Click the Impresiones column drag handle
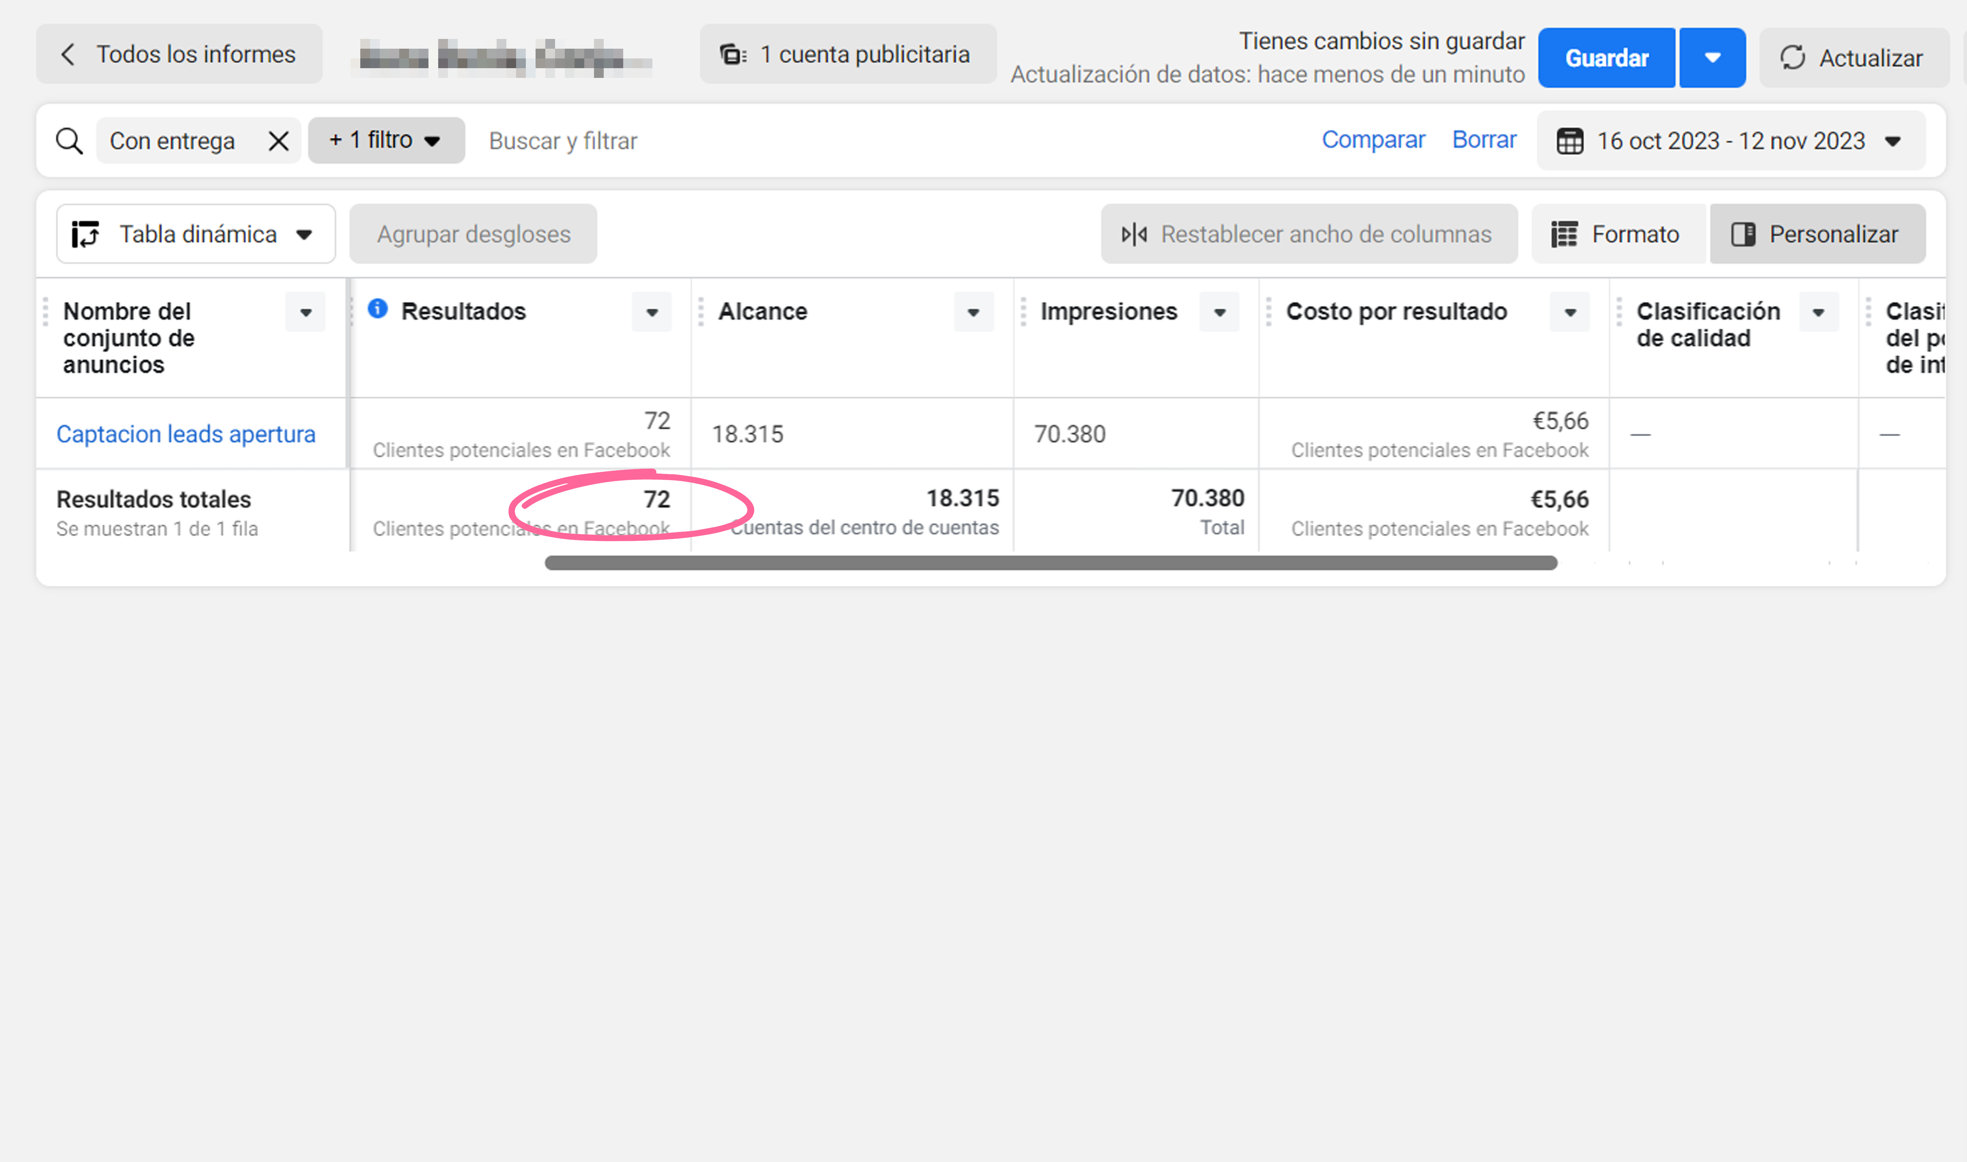This screenshot has width=1967, height=1162. (1023, 312)
